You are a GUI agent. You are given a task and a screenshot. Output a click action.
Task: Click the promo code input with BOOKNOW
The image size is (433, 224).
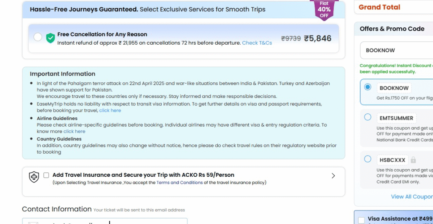point(397,51)
